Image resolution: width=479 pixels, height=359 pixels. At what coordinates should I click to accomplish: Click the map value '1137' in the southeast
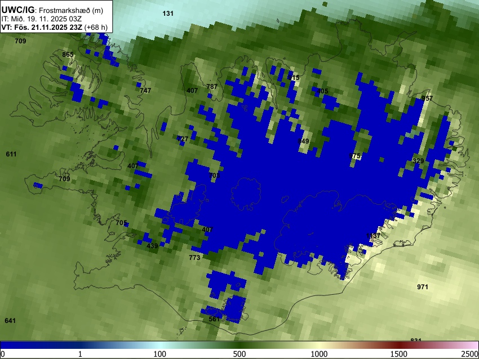click(373, 236)
